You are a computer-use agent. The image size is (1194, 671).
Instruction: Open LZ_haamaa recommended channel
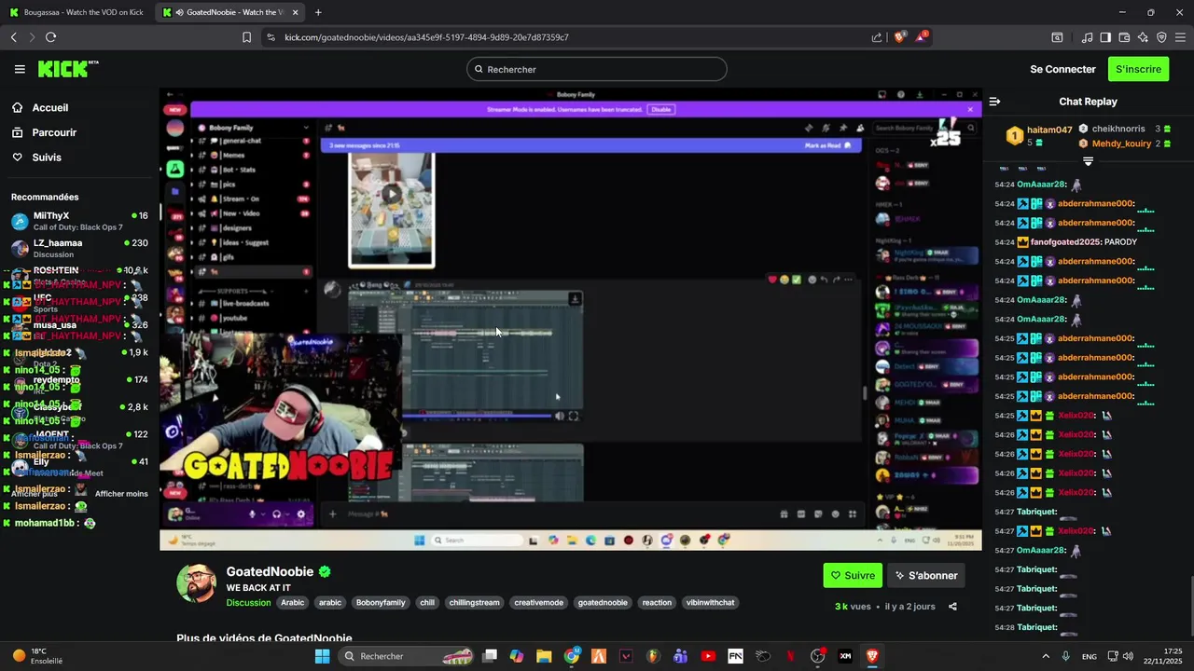[x=79, y=248]
